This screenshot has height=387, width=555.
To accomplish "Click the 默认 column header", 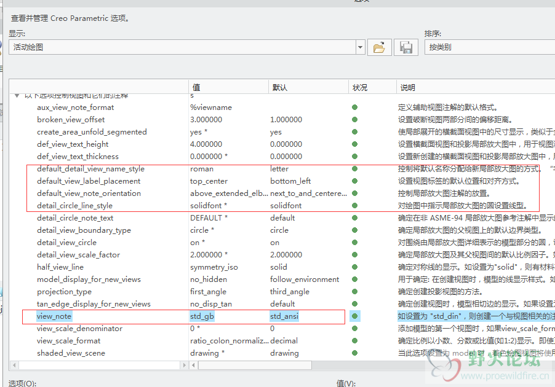I will pos(280,88).
